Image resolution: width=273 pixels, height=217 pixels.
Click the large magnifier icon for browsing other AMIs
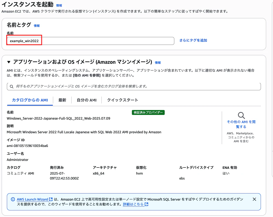[241, 115]
